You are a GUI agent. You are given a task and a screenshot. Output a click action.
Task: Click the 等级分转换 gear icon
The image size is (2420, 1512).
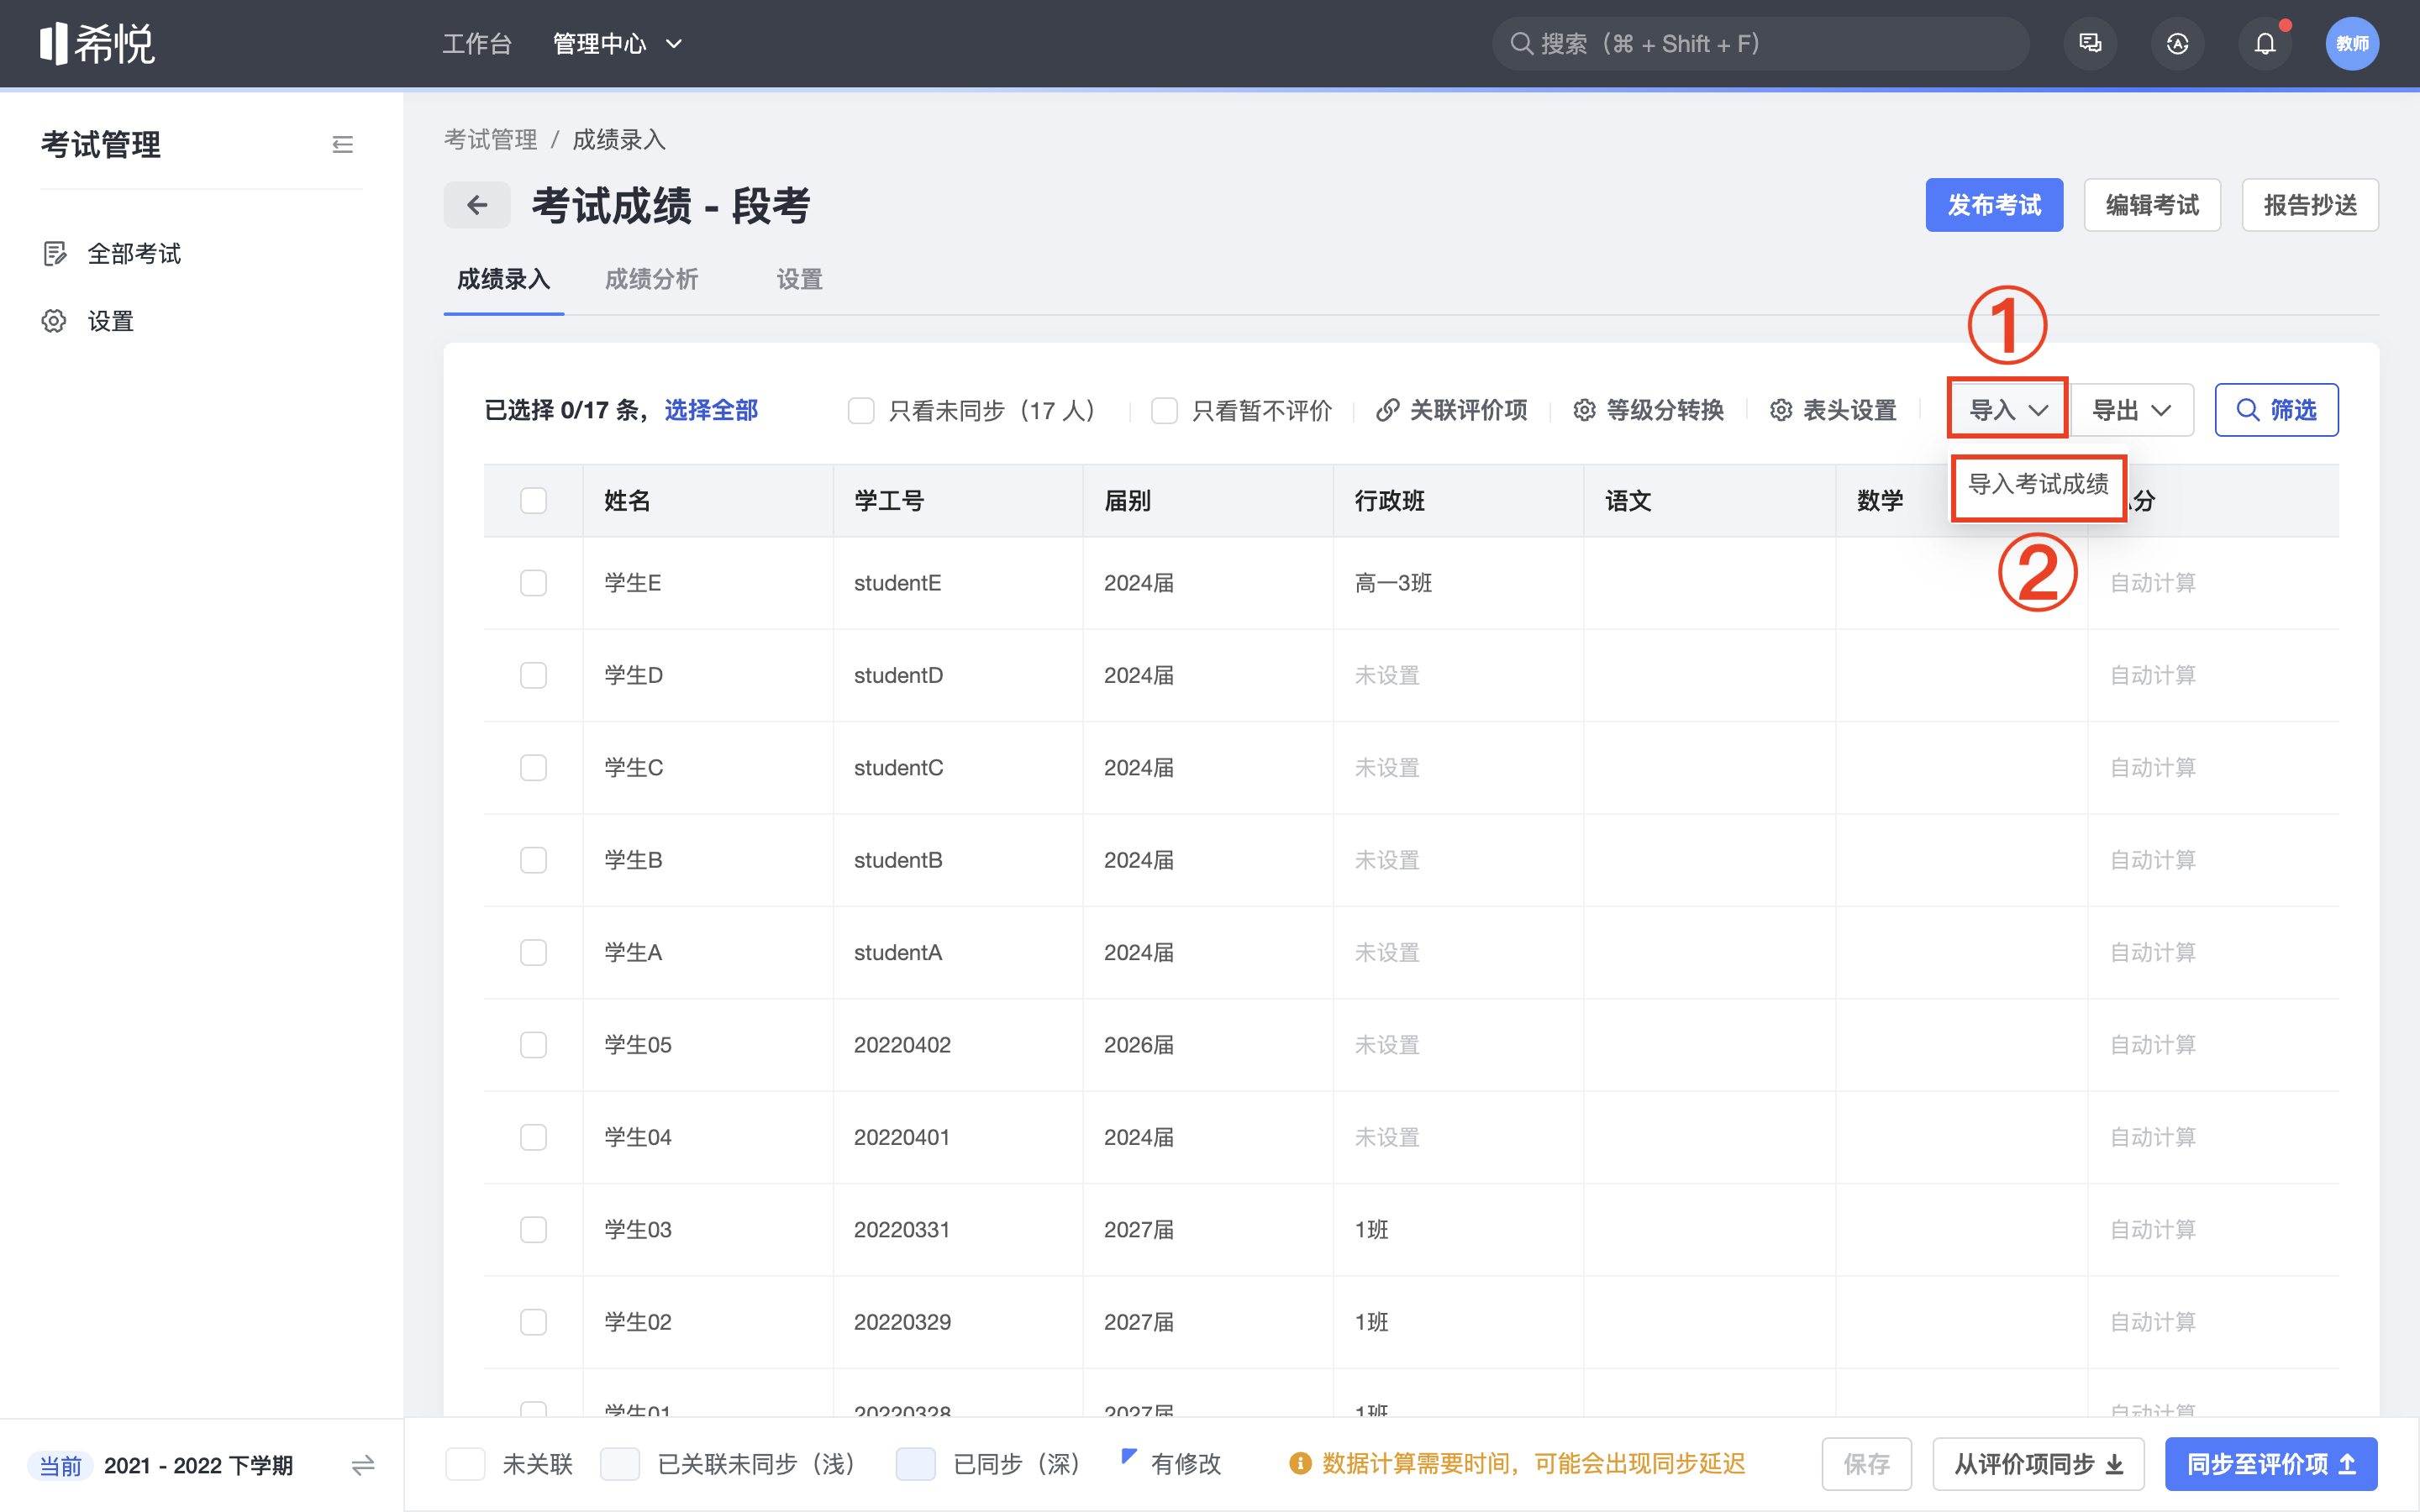pyautogui.click(x=1584, y=410)
